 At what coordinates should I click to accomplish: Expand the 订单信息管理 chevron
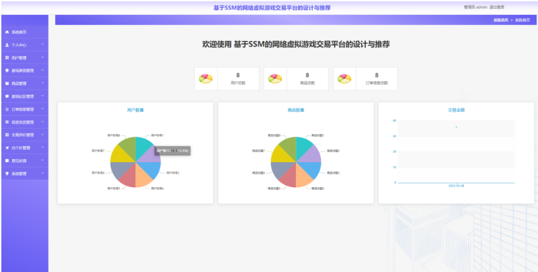(x=42, y=109)
